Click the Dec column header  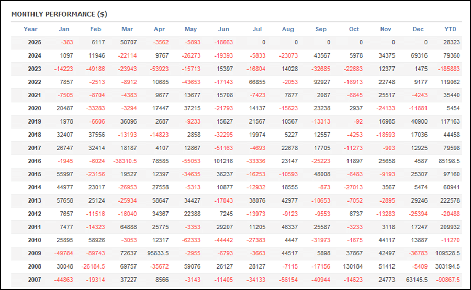coord(418,29)
